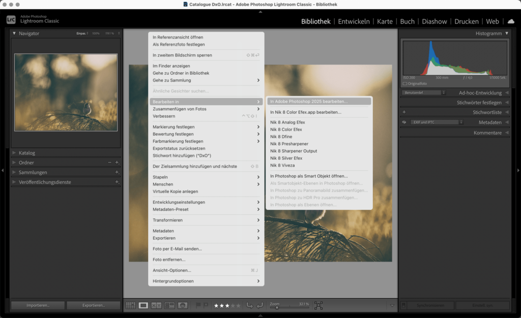Rotate photo right arrow icon

click(260, 305)
